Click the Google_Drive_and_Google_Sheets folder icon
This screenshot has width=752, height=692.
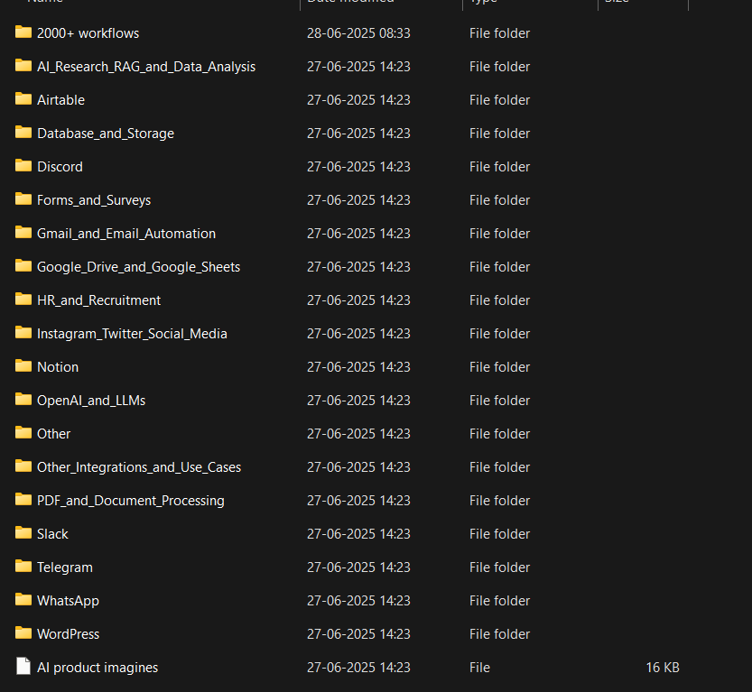pos(23,265)
